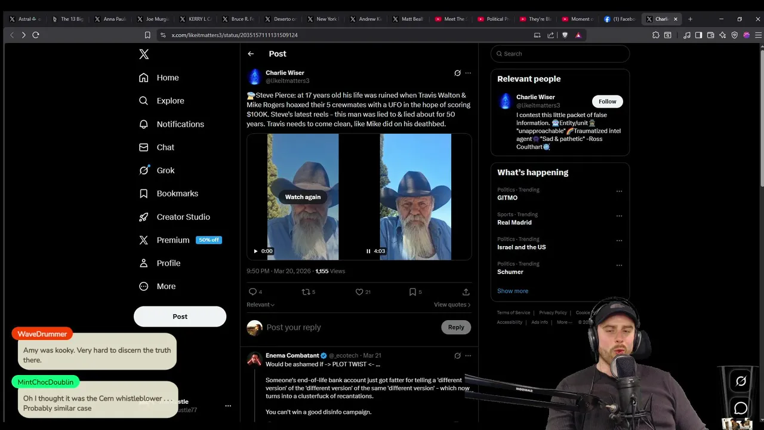Follow Charlie Wiser in Relevant people
This screenshot has height=430, width=764.
click(x=607, y=102)
